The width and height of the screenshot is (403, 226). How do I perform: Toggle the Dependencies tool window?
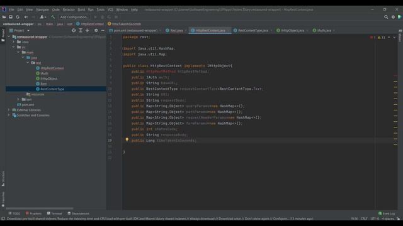[78, 213]
